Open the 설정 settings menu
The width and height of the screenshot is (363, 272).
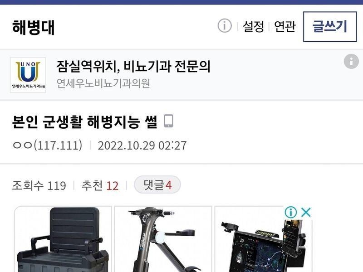click(253, 26)
